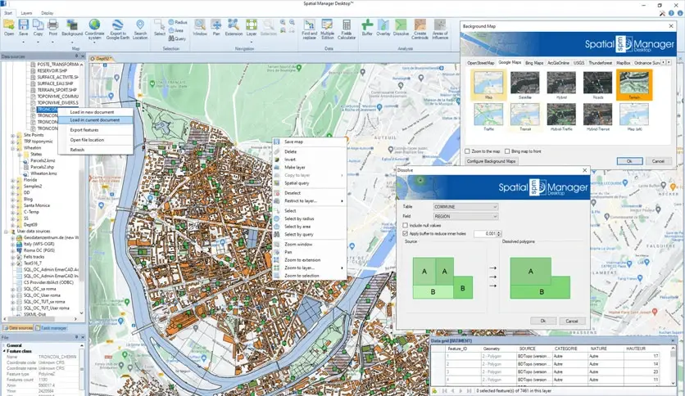This screenshot has height=396, width=685.
Task: Click the buffer value 0.001 field
Action: tap(485, 234)
